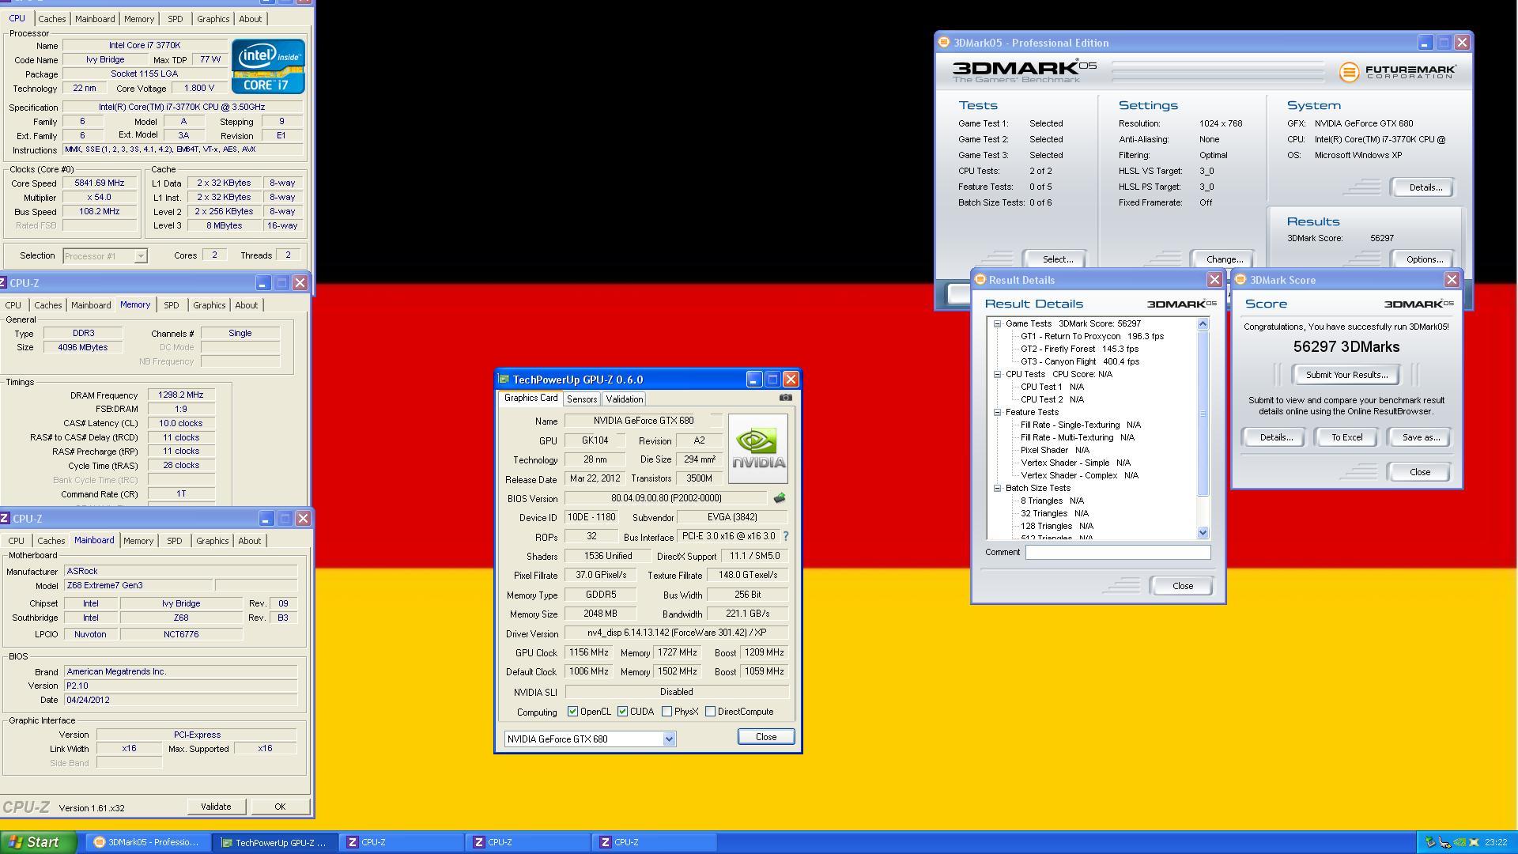Collapse the CPU Tests tree node
Image resolution: width=1518 pixels, height=854 pixels.
click(x=998, y=374)
